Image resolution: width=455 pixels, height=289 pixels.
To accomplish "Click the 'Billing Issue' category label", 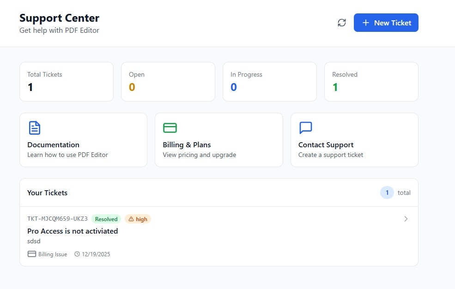I will coord(53,254).
